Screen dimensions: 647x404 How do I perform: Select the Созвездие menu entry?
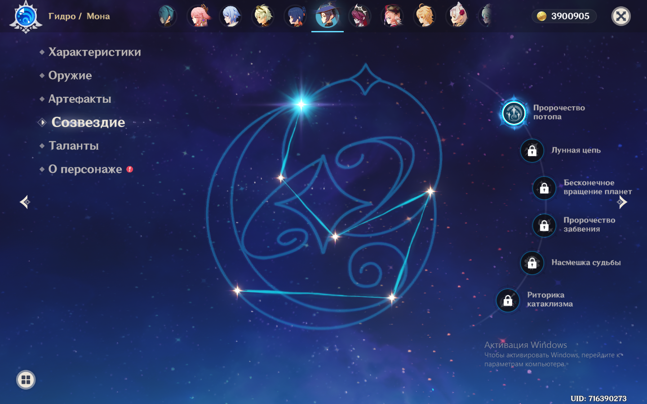point(88,122)
